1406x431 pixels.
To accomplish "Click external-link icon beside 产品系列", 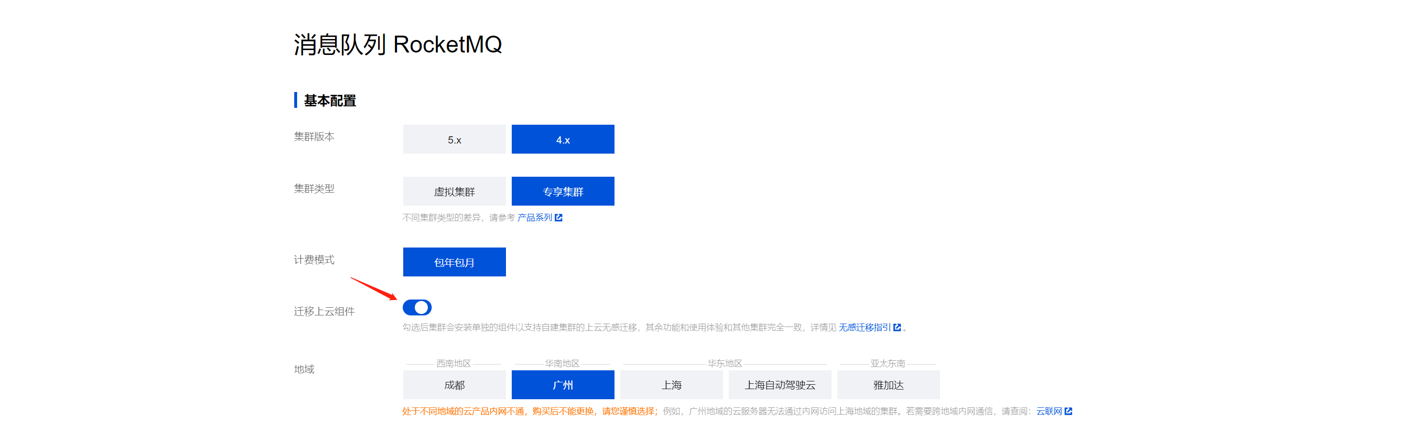I will coord(559,217).
